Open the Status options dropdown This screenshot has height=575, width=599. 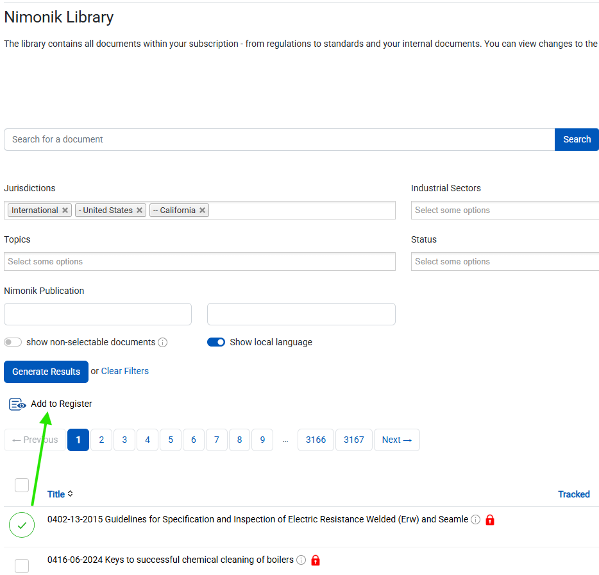505,261
